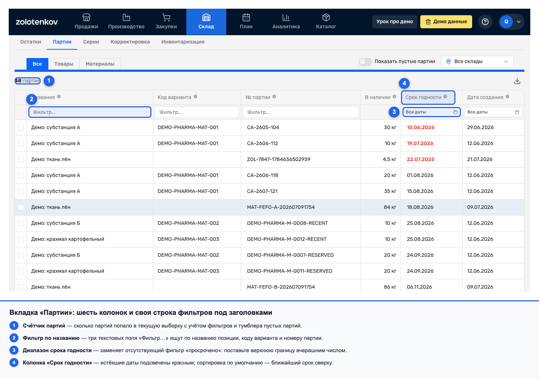Expand the user account menu chevron

(x=519, y=22)
